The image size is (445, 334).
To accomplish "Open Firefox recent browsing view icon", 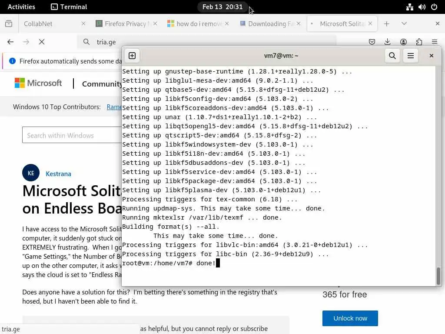I will pyautogui.click(x=9, y=23).
